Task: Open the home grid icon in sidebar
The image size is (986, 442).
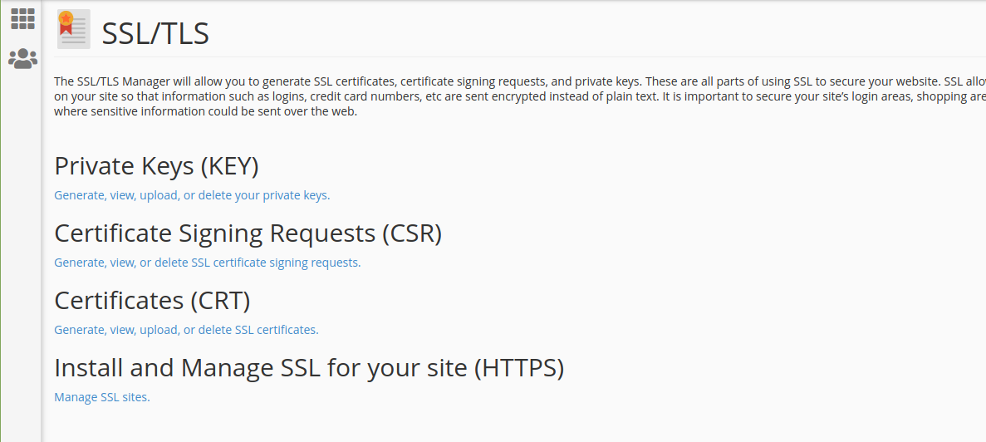Action: point(22,19)
